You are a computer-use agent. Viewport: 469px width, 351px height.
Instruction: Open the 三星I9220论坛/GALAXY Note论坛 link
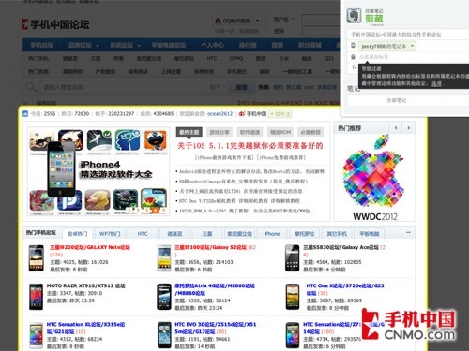pyautogui.click(x=90, y=247)
